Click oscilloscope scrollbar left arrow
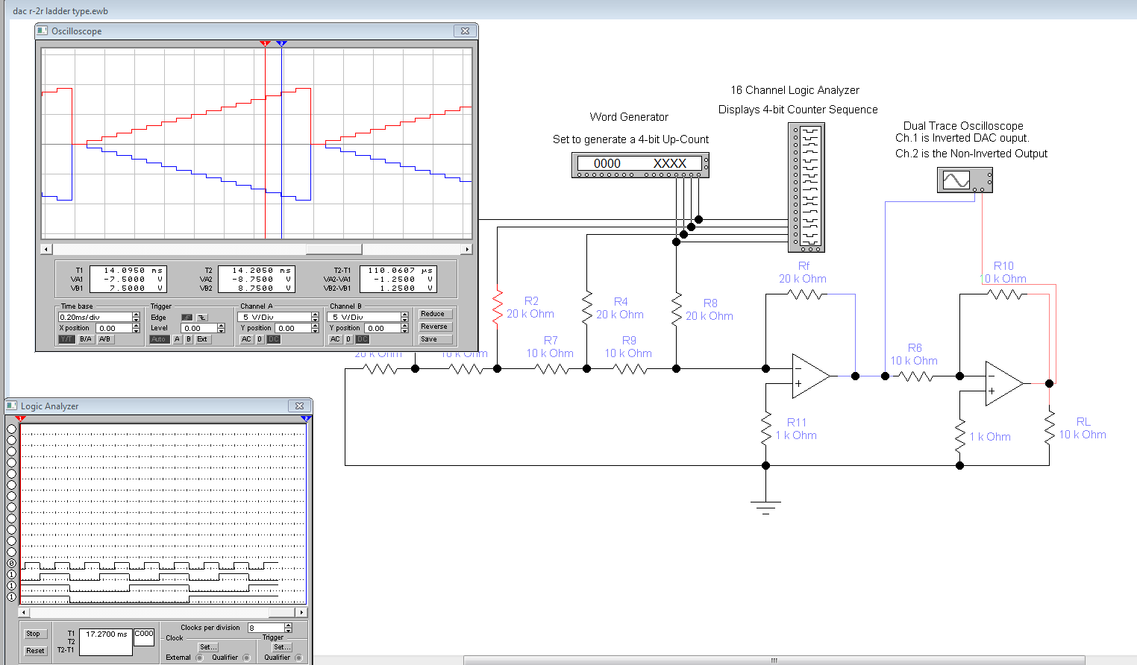The width and height of the screenshot is (1137, 665). (x=46, y=249)
